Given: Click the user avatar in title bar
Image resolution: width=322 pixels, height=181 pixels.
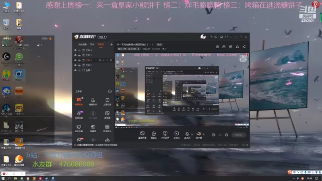Looking at the screenshot, I should 203,37.
